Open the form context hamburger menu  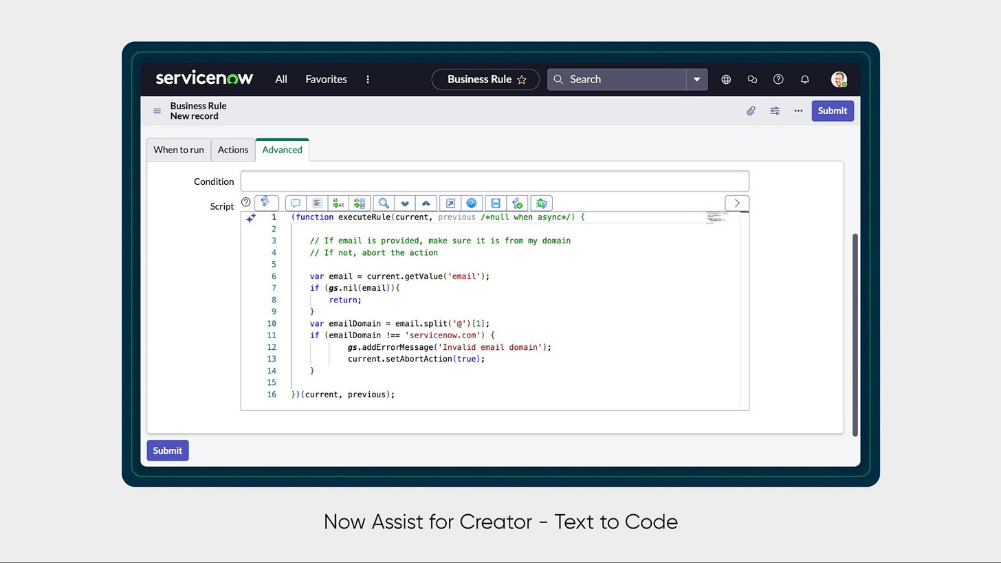click(x=157, y=111)
